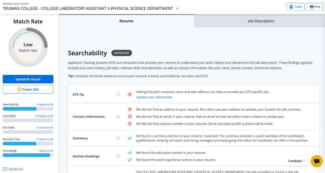This screenshot has height=173, width=325.
Task: Follow the Update scan information link
Action: (154, 97)
